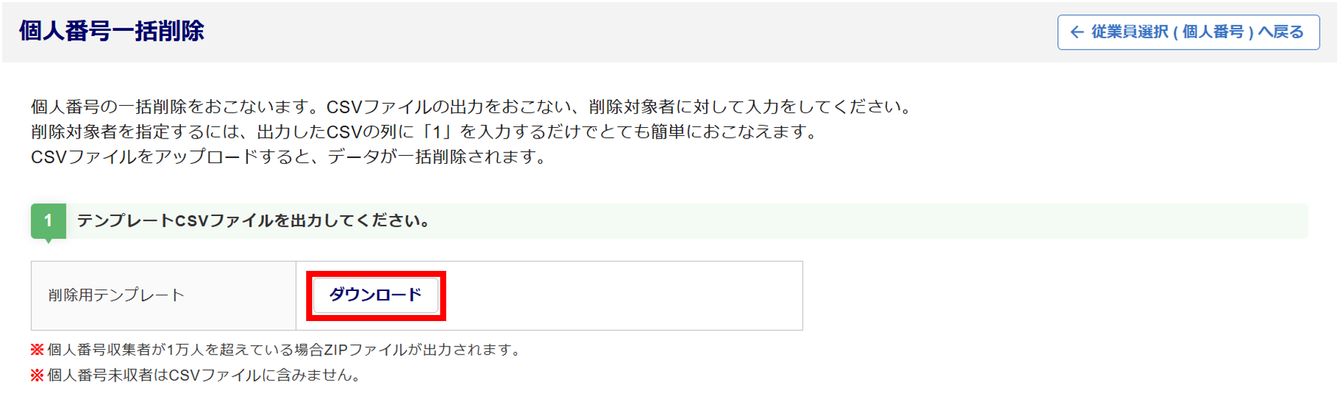Click blank area of gray title bar
This screenshot has height=410, width=1340.
click(x=603, y=31)
